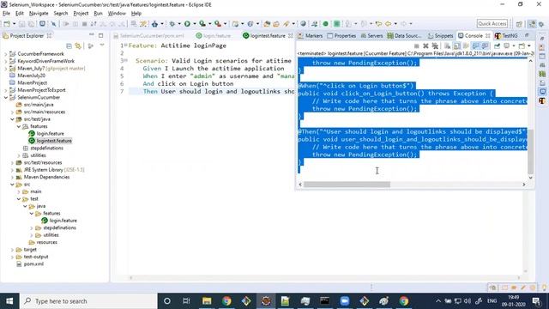This screenshot has width=549, height=309.
Task: Select JRE System Library entry
Action: click(50, 170)
